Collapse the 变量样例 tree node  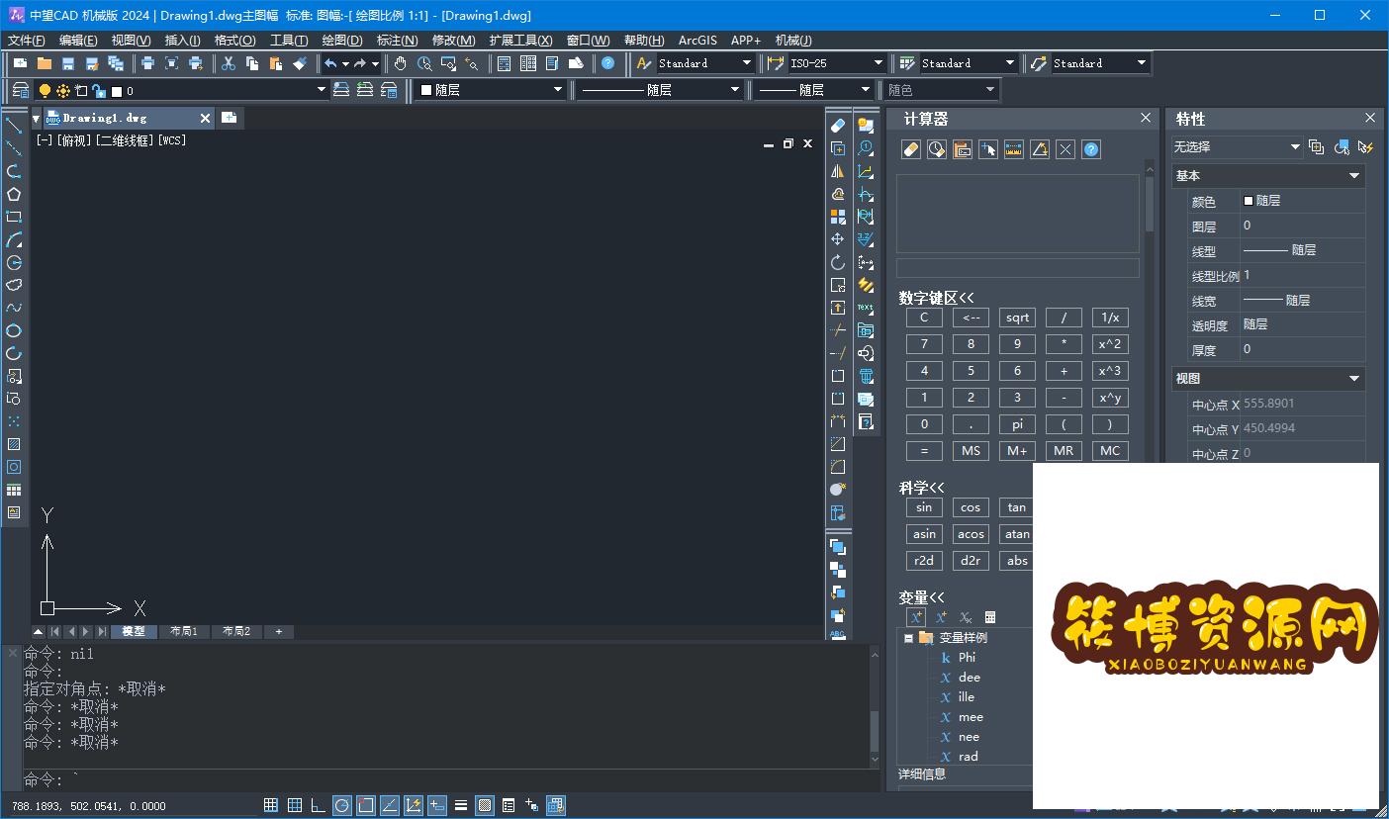[x=908, y=638]
